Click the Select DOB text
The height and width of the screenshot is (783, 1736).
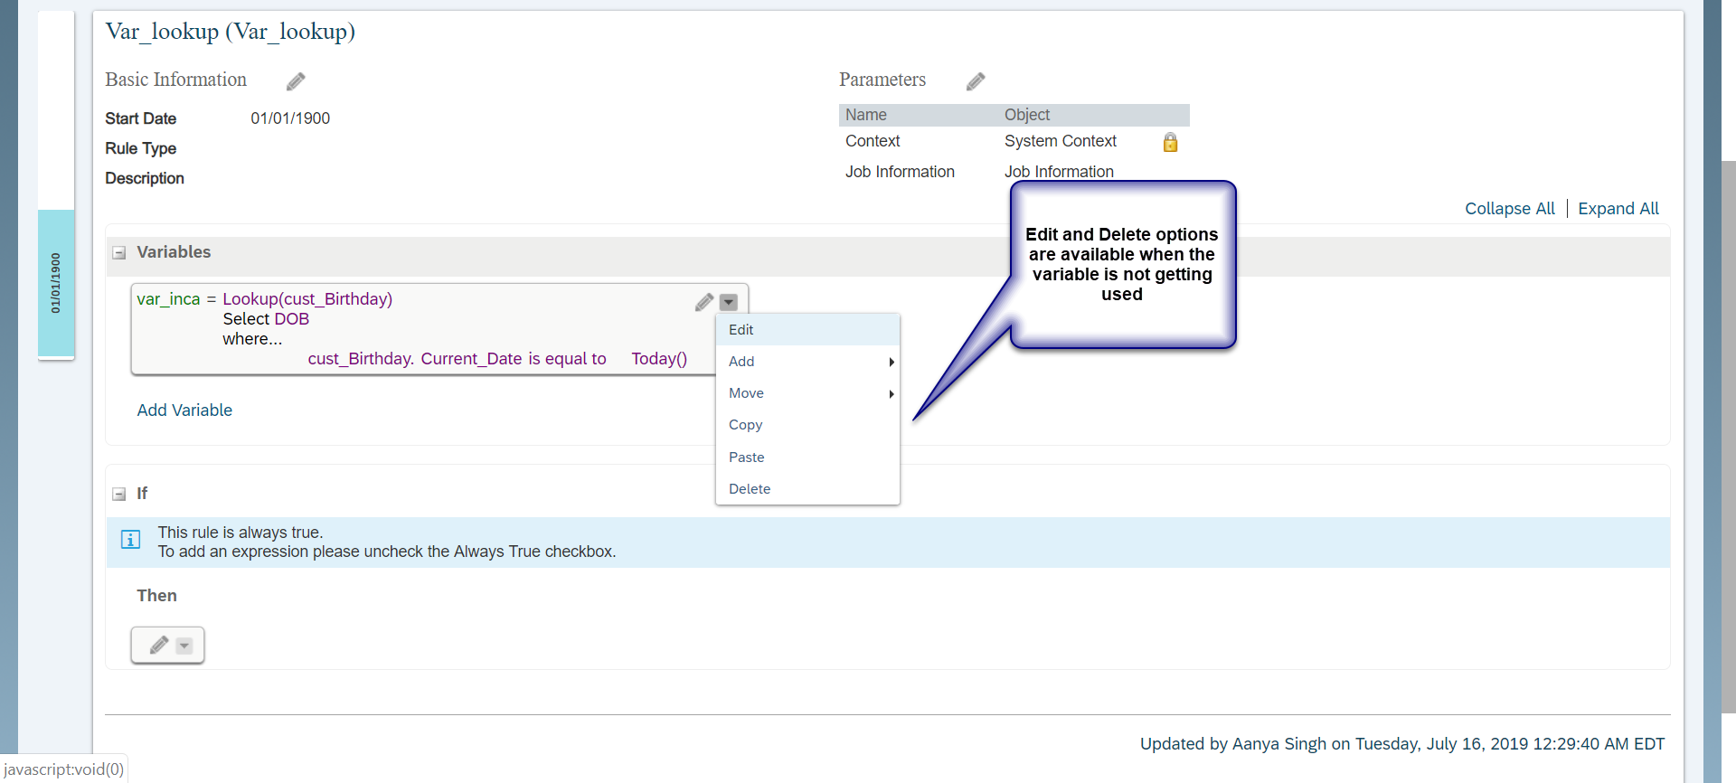[266, 319]
